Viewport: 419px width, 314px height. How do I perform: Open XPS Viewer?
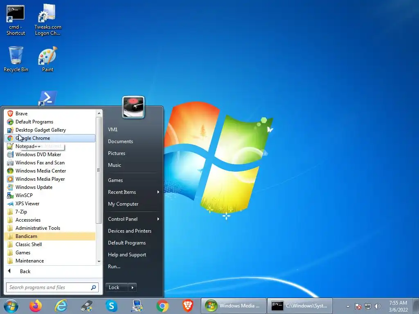coord(50,204)
